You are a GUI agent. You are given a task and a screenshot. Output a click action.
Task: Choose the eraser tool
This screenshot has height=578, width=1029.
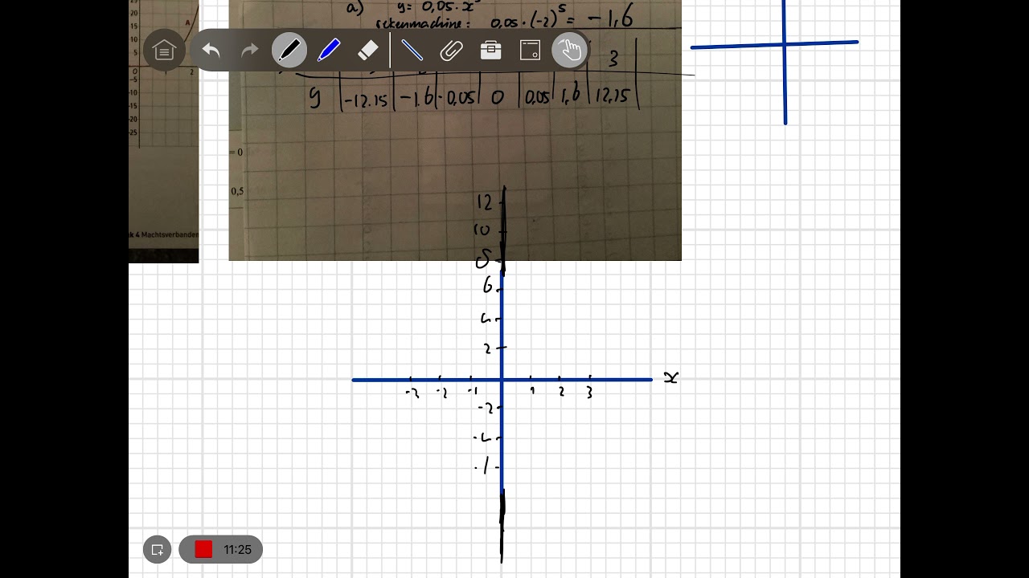tap(367, 51)
